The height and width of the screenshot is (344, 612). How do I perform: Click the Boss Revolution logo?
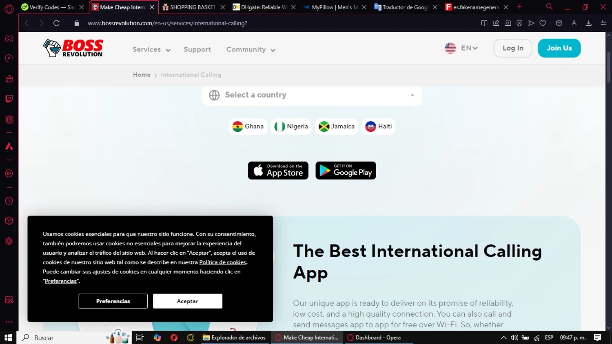click(x=73, y=48)
